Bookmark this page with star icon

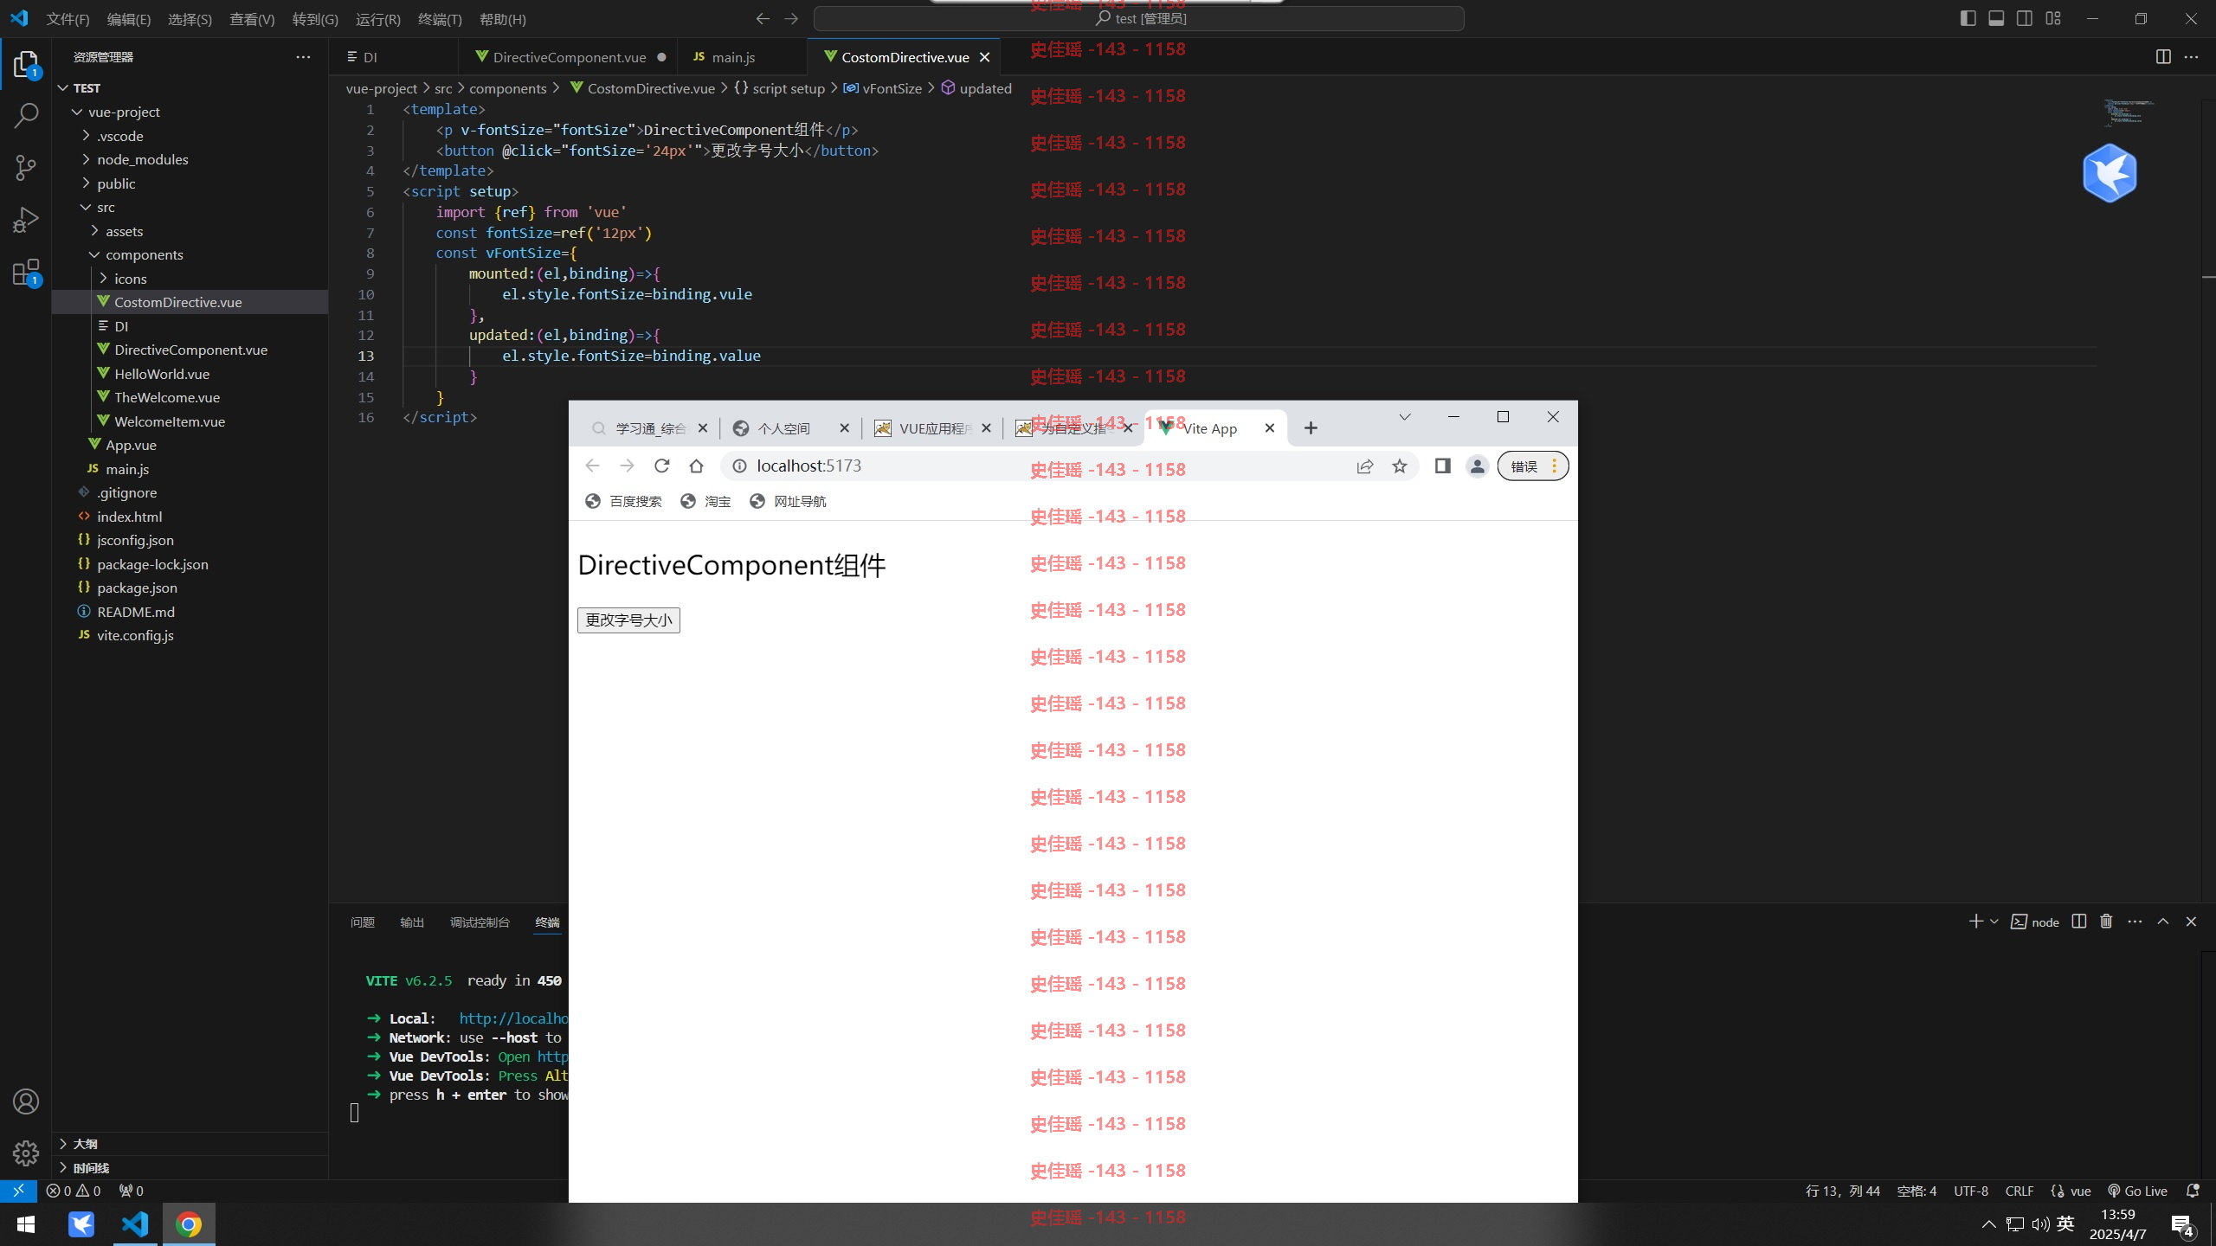click(1400, 466)
